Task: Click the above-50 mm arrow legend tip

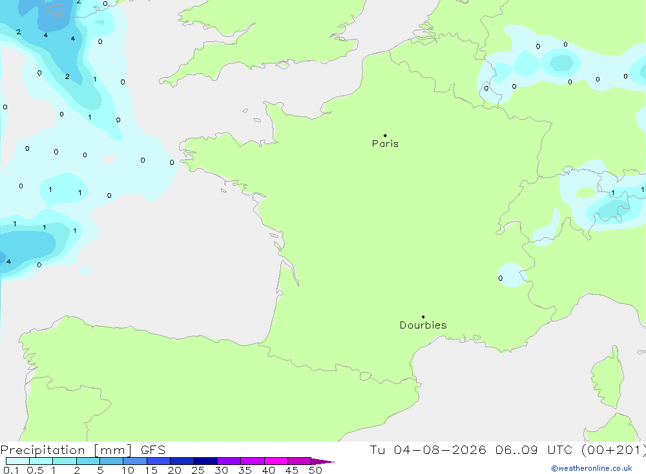Action: [x=323, y=462]
